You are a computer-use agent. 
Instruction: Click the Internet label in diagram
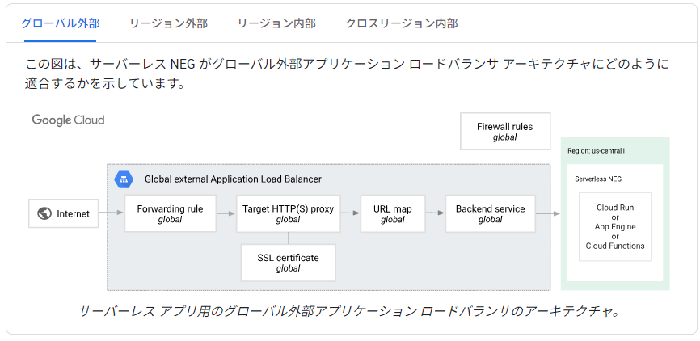(73, 214)
